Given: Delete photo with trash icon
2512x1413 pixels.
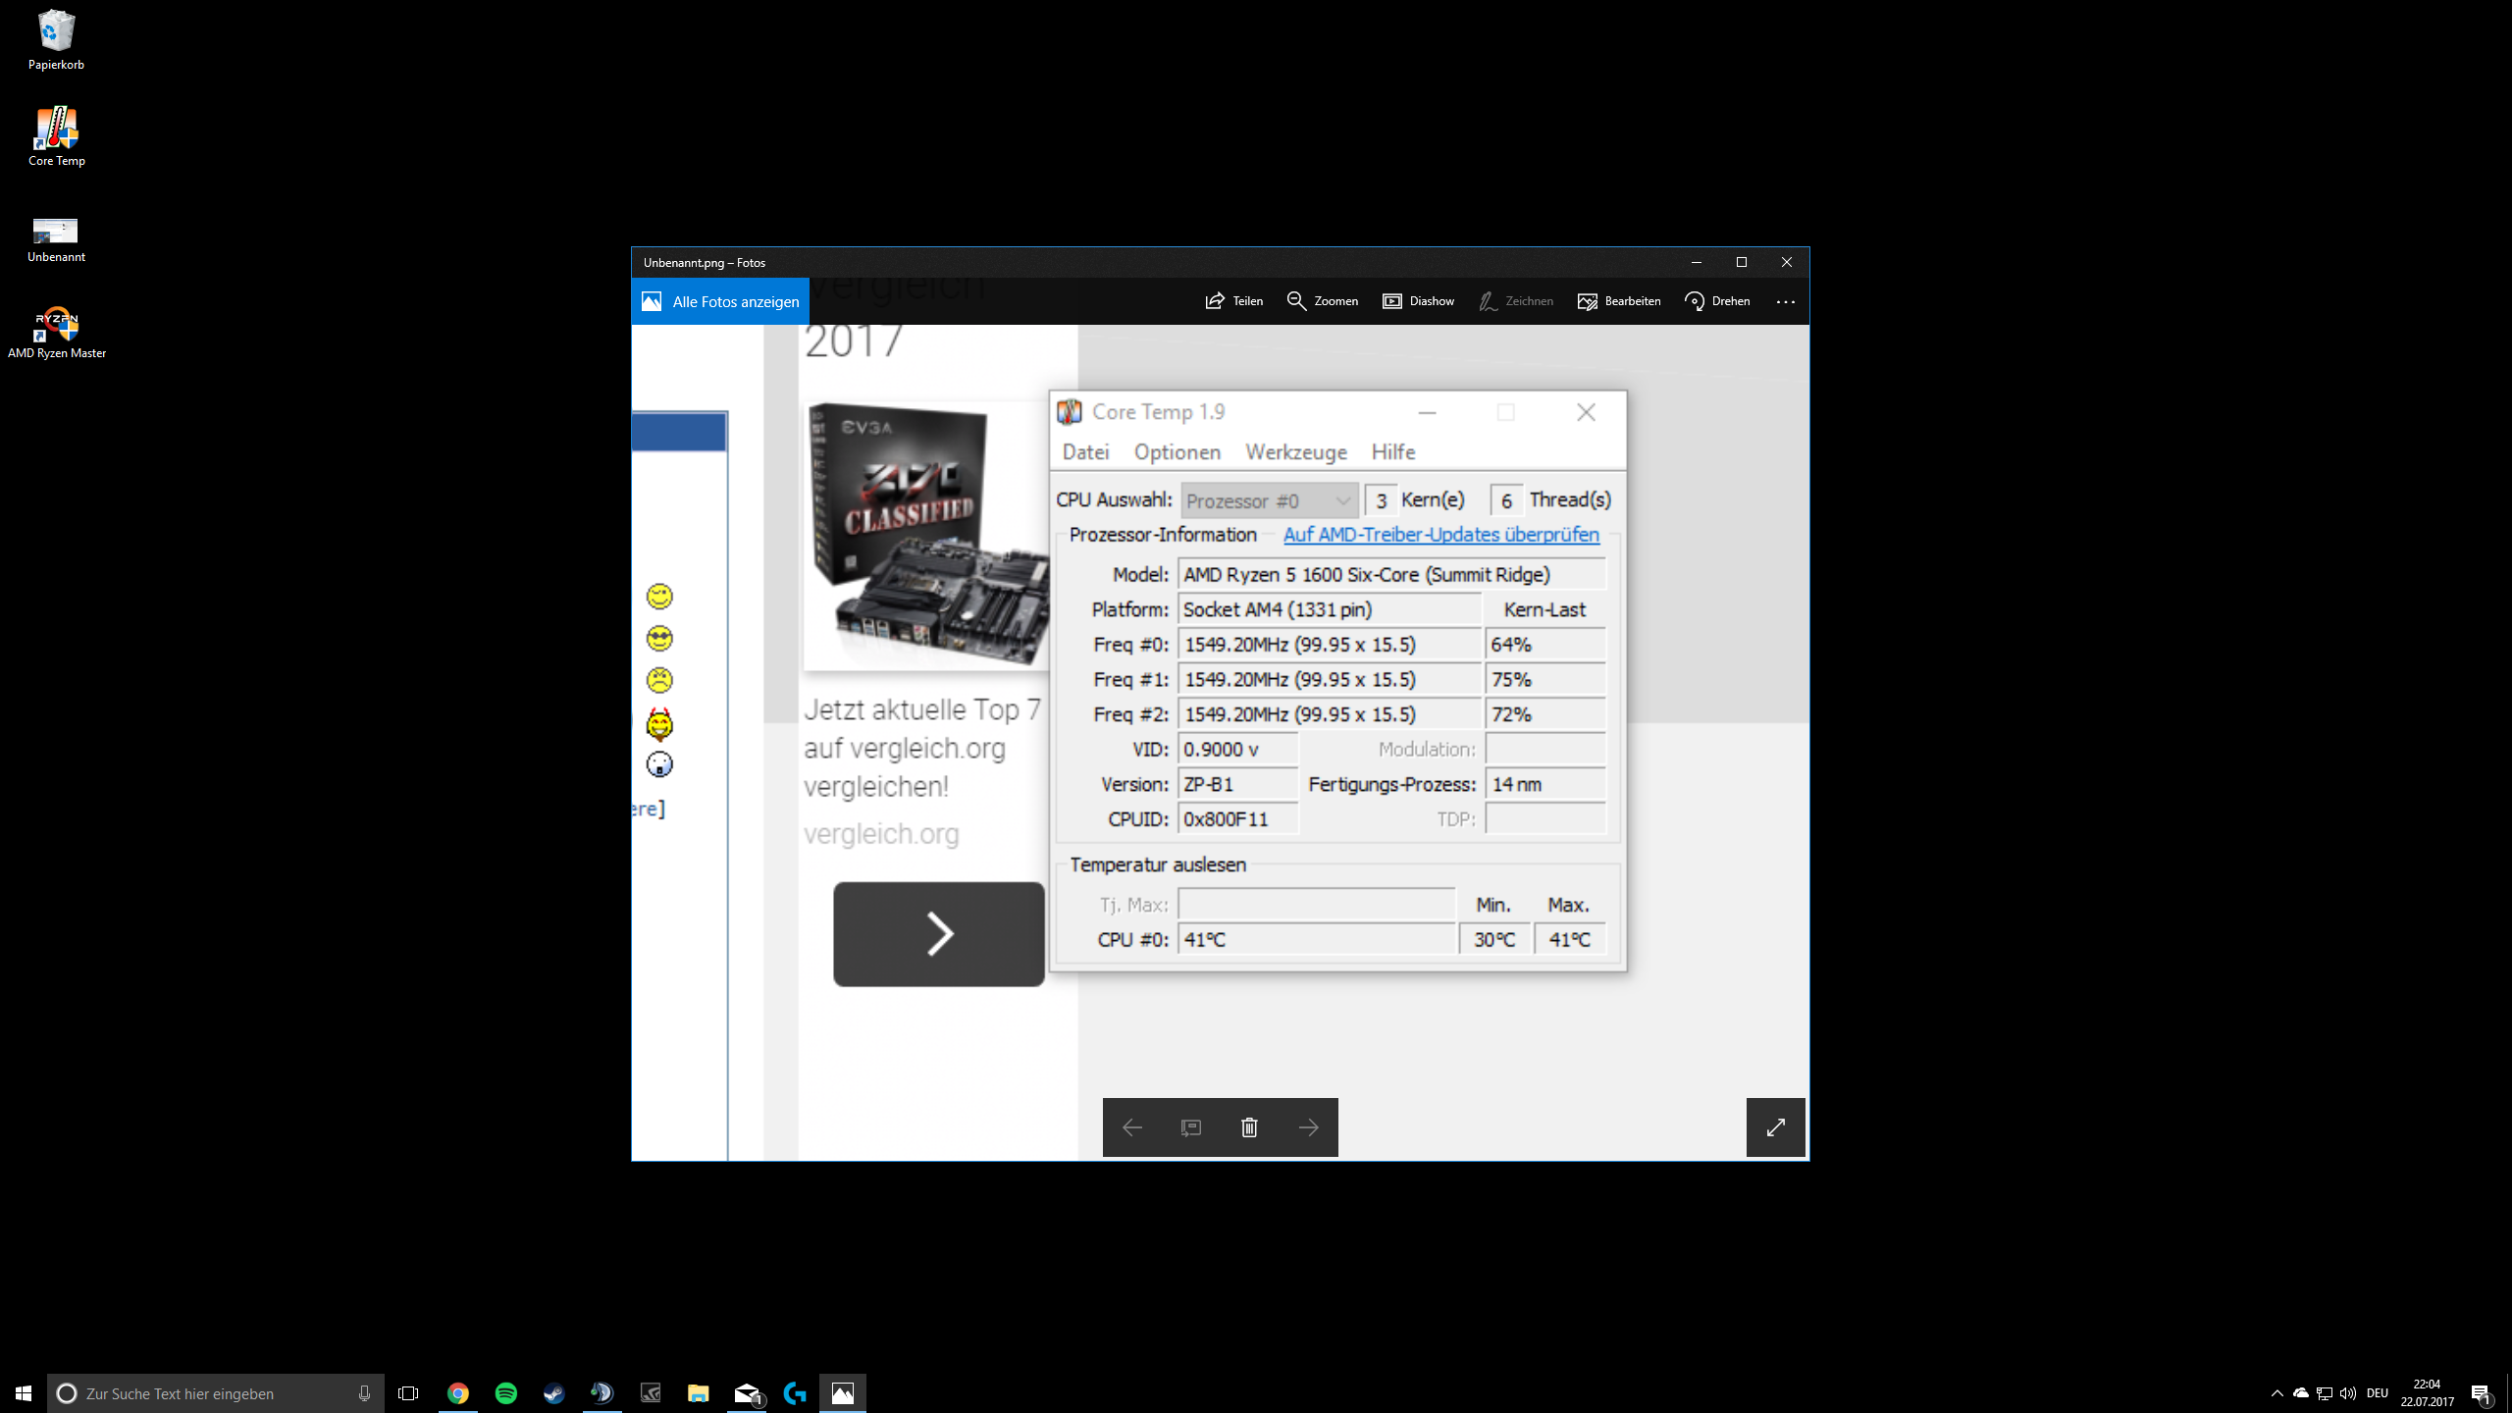Looking at the screenshot, I should tap(1249, 1127).
